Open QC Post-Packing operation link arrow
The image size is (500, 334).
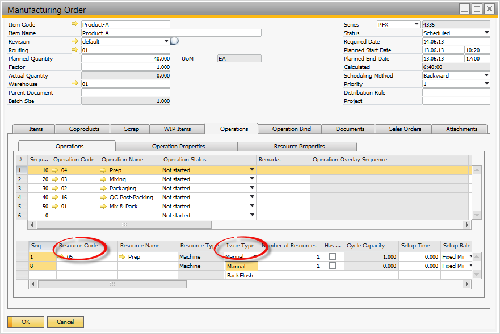click(103, 197)
